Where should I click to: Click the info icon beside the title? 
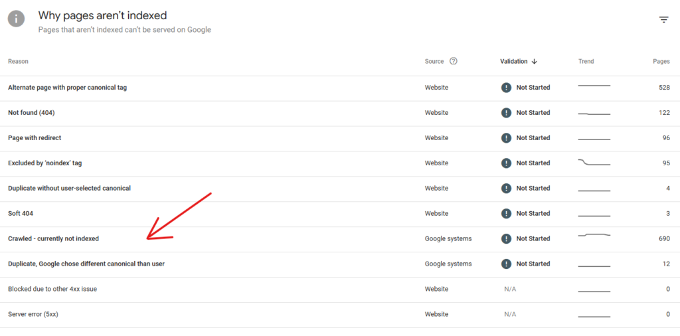[x=17, y=19]
